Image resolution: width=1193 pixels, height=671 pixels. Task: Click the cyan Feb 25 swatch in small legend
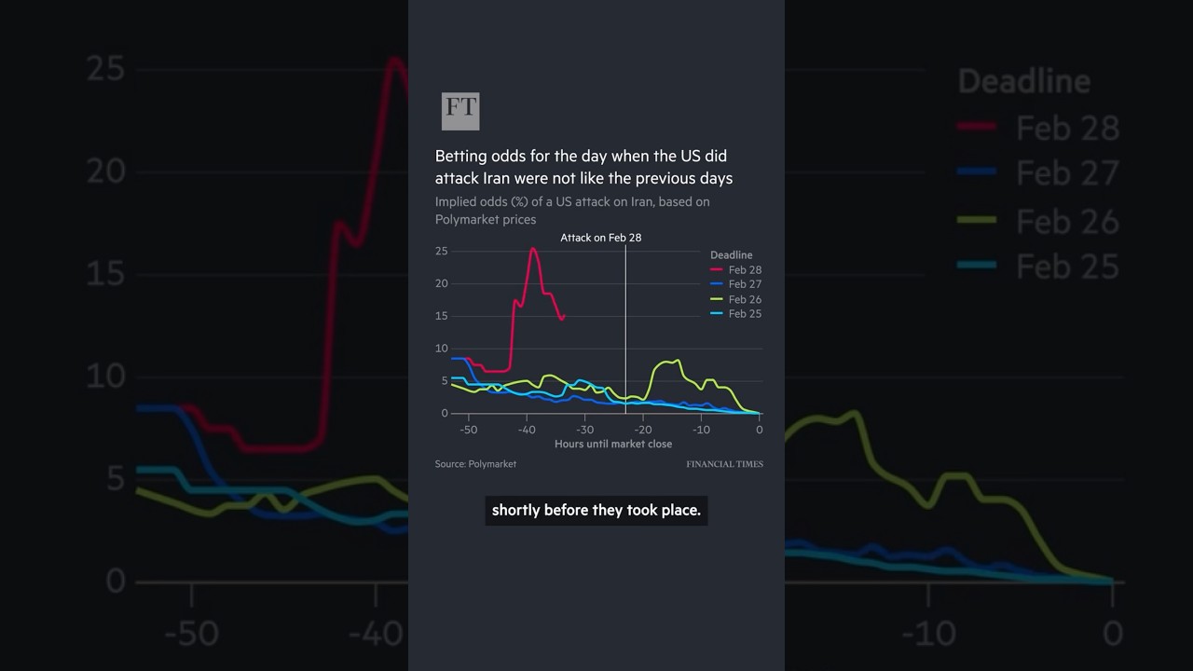pyautogui.click(x=716, y=314)
